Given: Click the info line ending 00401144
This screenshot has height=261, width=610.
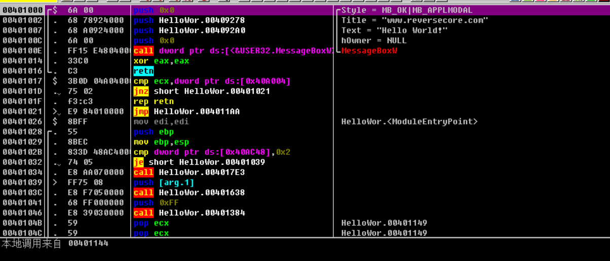Looking at the screenshot, I should (x=55, y=244).
